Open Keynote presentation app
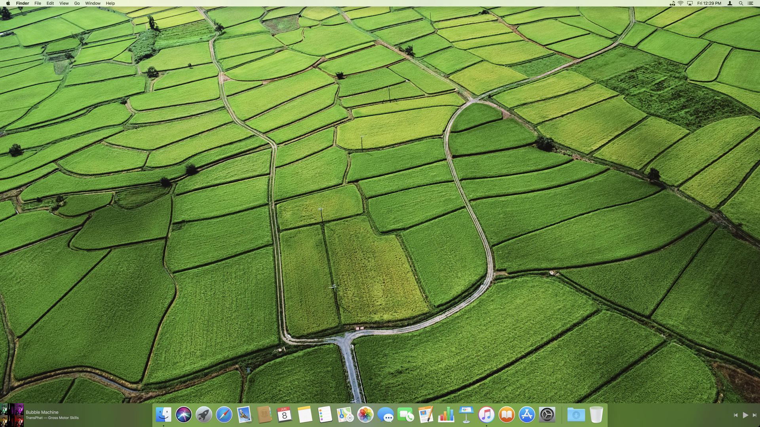The height and width of the screenshot is (427, 760). pos(466,415)
